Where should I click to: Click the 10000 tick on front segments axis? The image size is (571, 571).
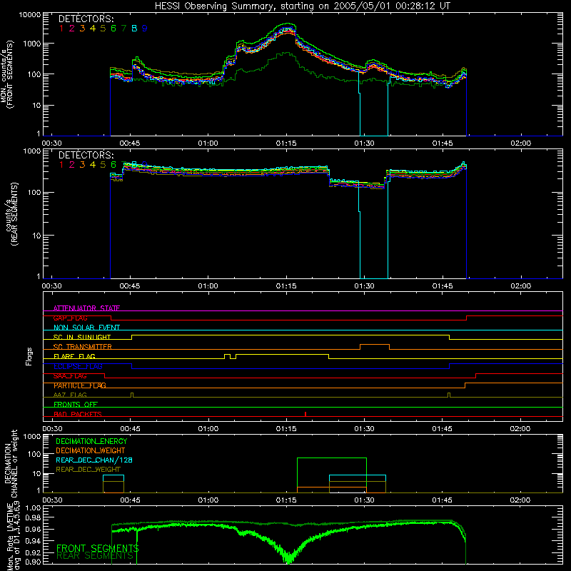(x=29, y=14)
